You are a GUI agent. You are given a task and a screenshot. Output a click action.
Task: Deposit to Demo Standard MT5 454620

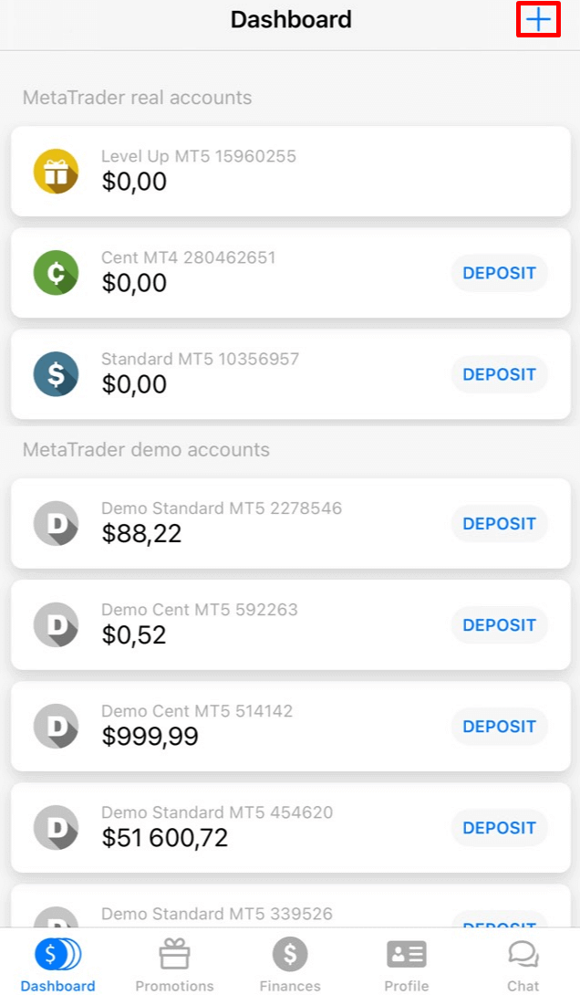[499, 828]
